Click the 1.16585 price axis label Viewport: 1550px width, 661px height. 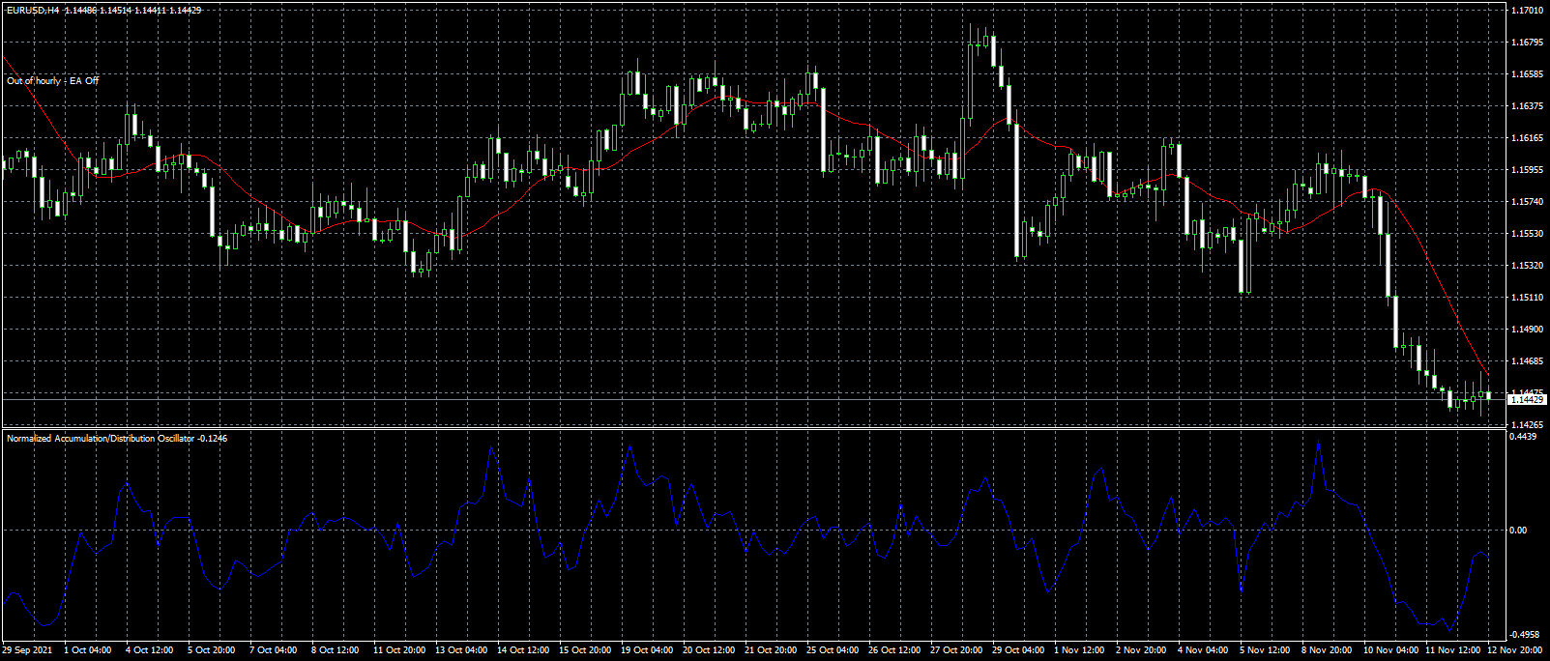(1527, 74)
